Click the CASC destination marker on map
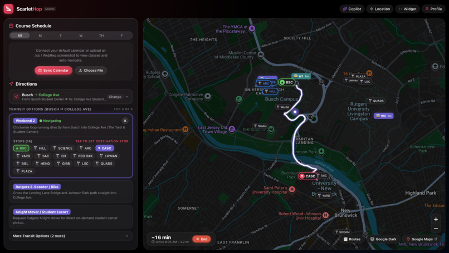The image size is (449, 253). 308,176
